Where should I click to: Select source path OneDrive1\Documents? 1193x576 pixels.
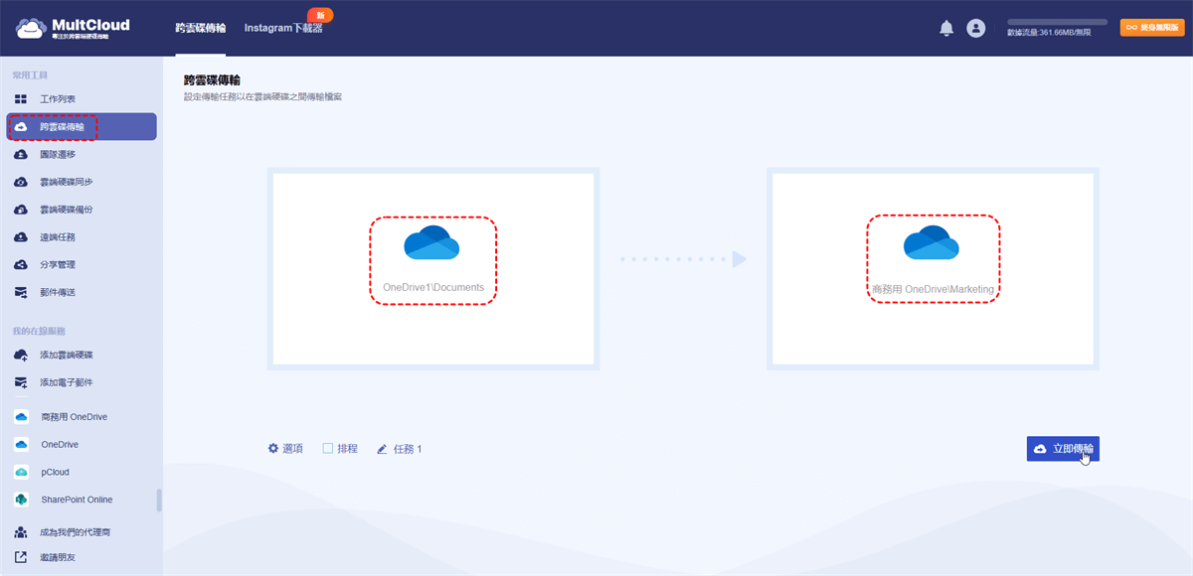coord(433,288)
